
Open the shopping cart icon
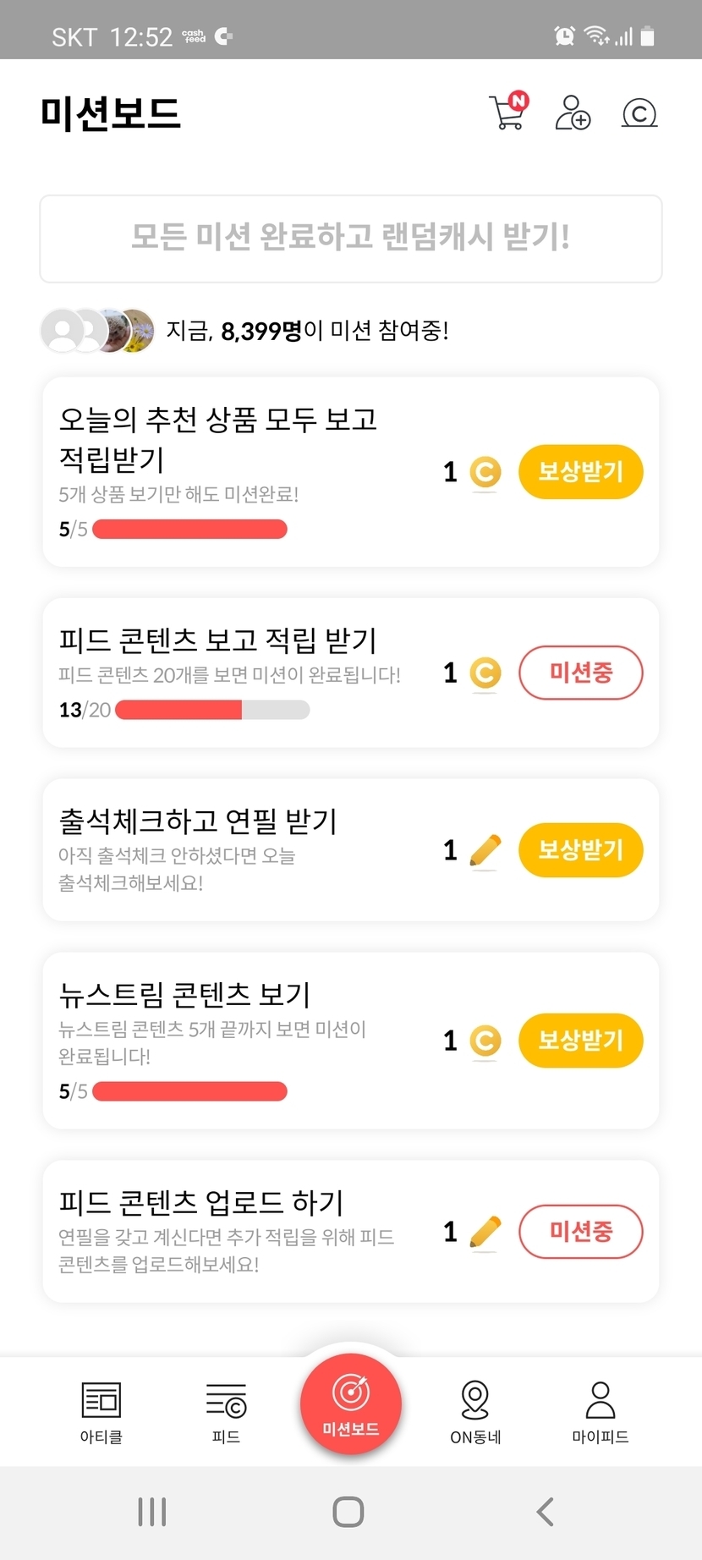[507, 113]
